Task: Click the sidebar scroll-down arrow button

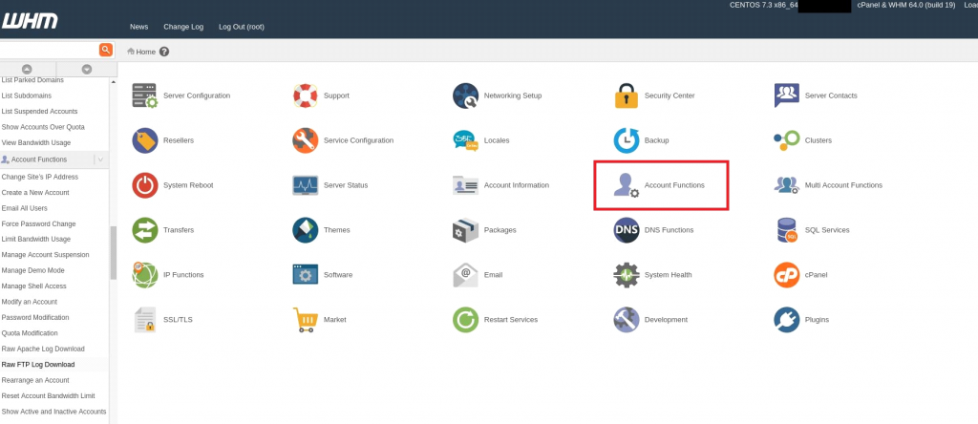Action: (87, 69)
